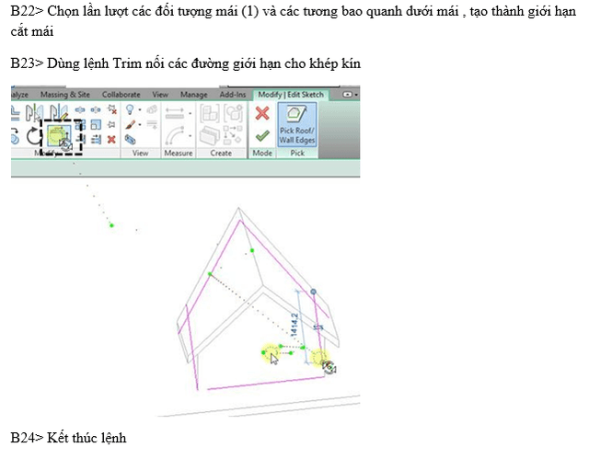Open the partially visible Analyze tab
The width and height of the screenshot is (589, 470).
click(x=19, y=95)
